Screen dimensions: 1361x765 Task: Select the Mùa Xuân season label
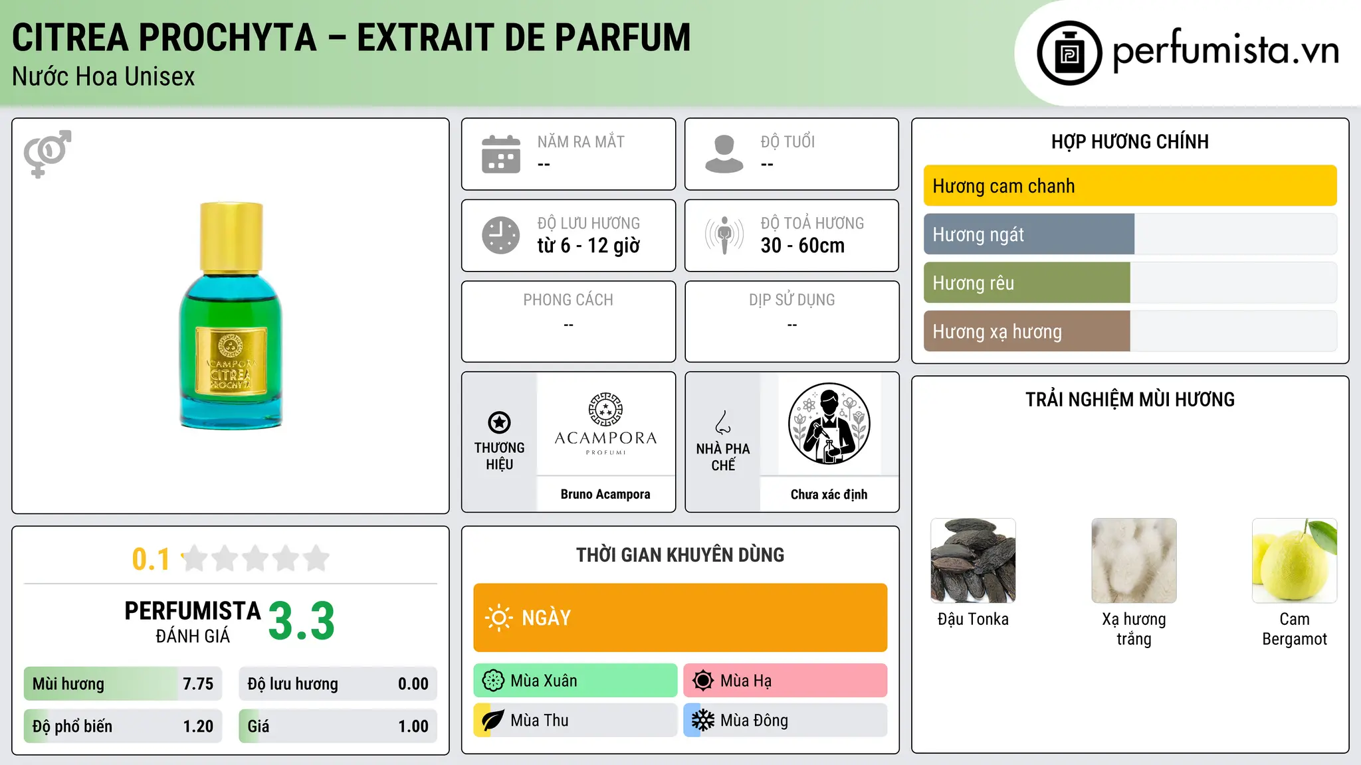pyautogui.click(x=544, y=681)
